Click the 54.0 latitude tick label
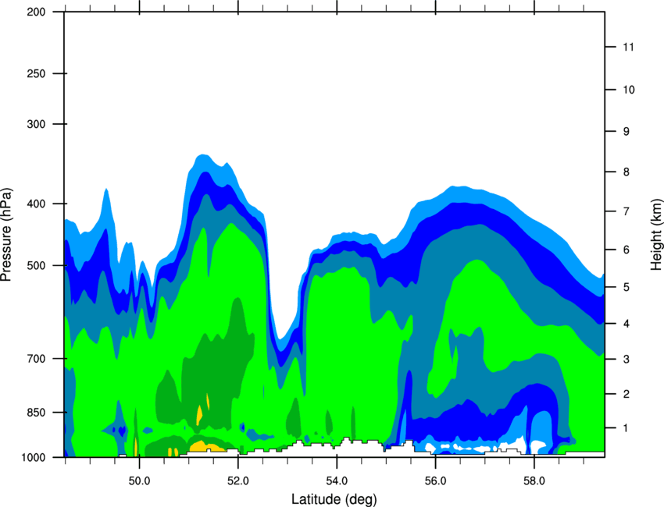664x507 pixels. 337,480
